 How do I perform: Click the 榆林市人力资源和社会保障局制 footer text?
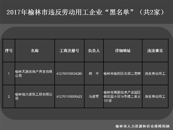(x=143, y=126)
